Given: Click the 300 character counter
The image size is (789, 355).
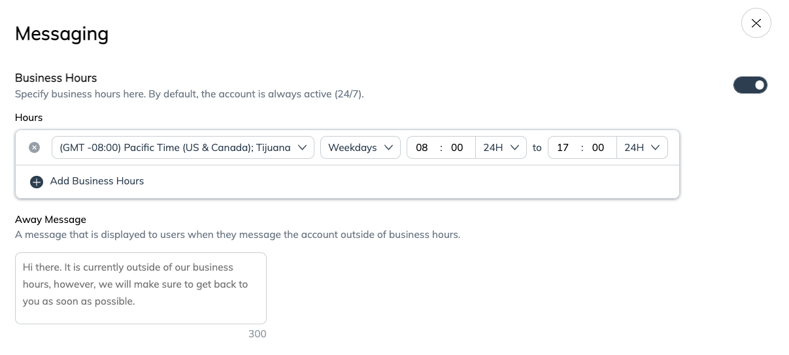Looking at the screenshot, I should click(257, 334).
